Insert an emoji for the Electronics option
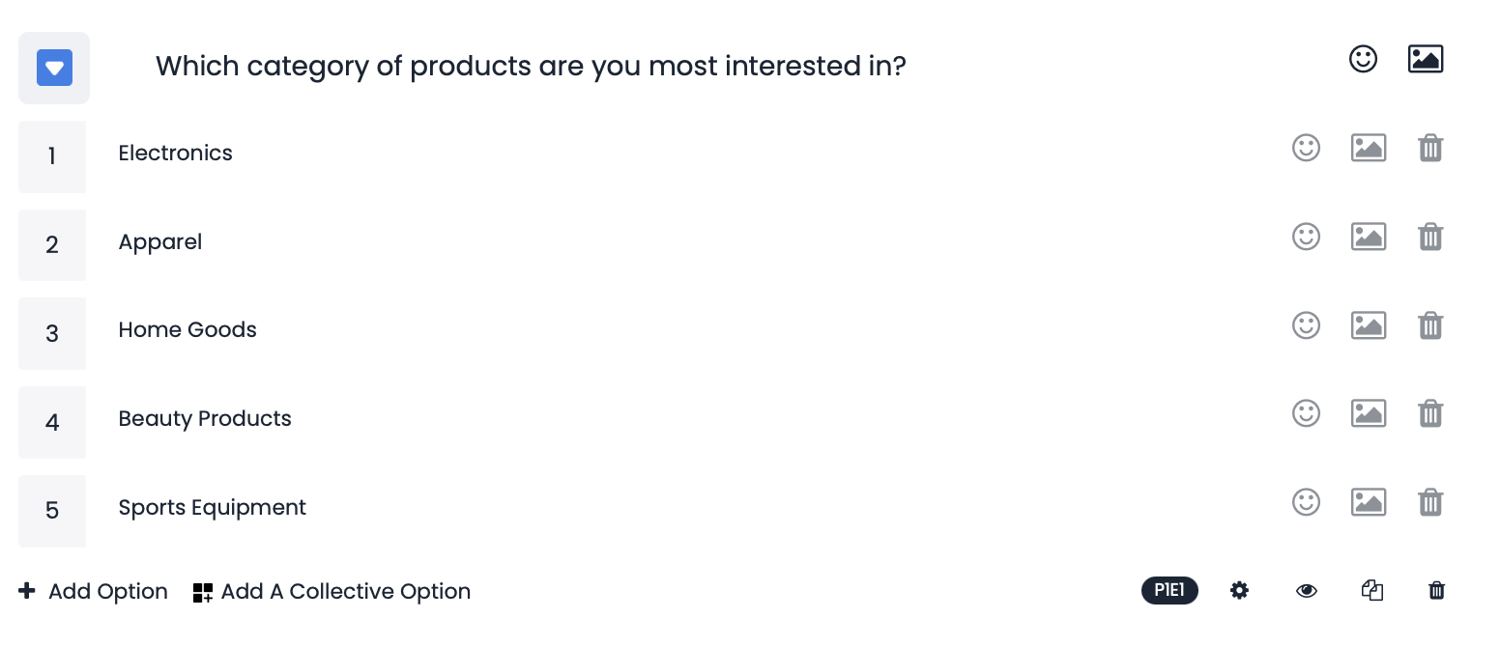 coord(1306,148)
